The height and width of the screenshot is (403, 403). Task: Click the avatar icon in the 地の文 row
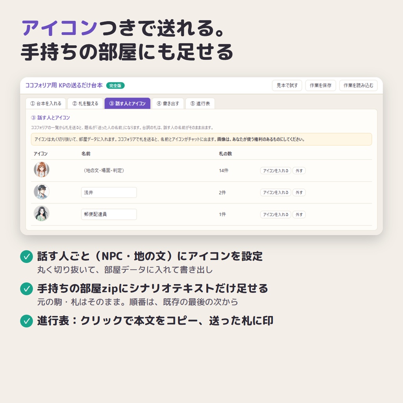(41, 170)
